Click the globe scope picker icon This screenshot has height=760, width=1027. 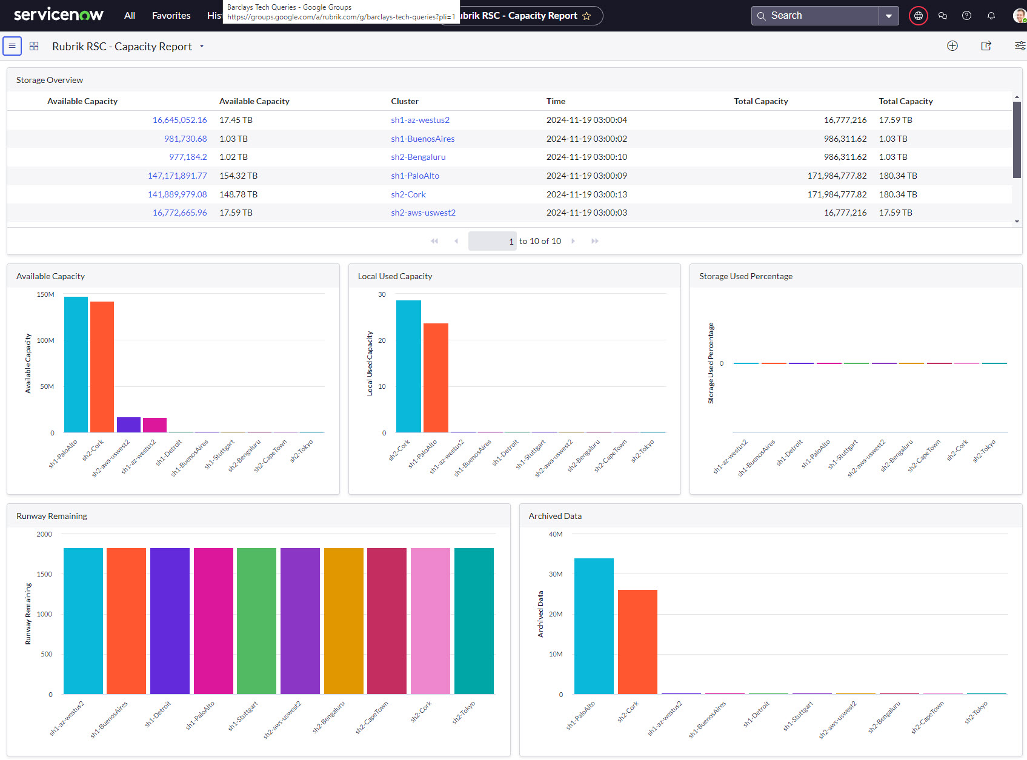pyautogui.click(x=919, y=16)
